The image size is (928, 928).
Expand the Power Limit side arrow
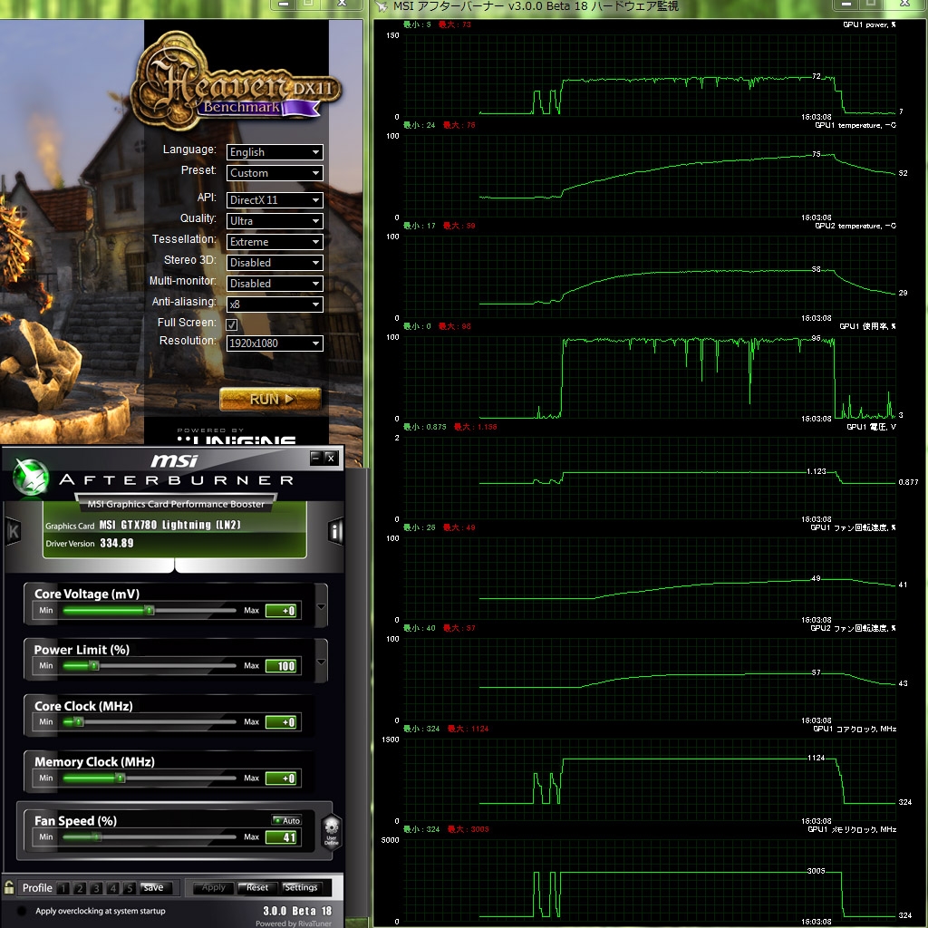tap(322, 662)
